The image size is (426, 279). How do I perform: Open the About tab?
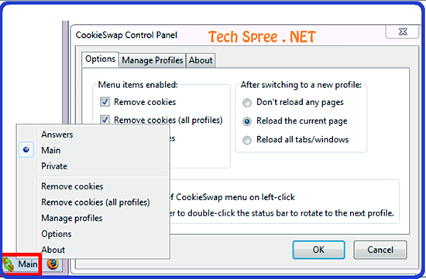(201, 60)
